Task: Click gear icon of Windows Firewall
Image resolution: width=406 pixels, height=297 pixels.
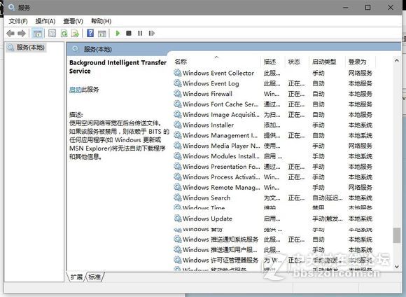Action: (x=177, y=94)
